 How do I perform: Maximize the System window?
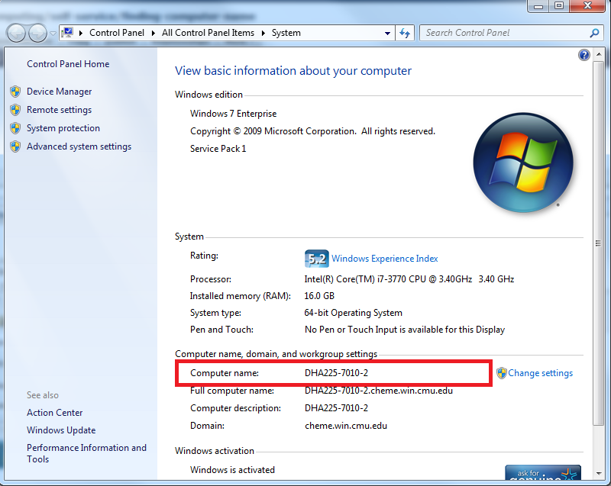click(559, 6)
